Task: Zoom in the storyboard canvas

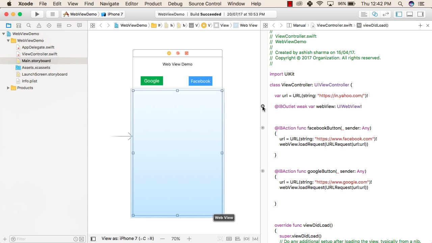Action: (189, 239)
